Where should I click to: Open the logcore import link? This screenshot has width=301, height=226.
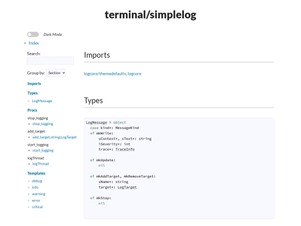click(134, 74)
